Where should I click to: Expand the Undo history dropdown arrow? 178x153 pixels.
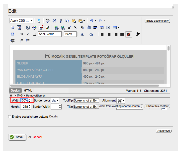pos(95,21)
